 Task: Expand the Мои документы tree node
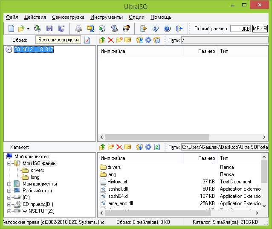click(x=9, y=184)
